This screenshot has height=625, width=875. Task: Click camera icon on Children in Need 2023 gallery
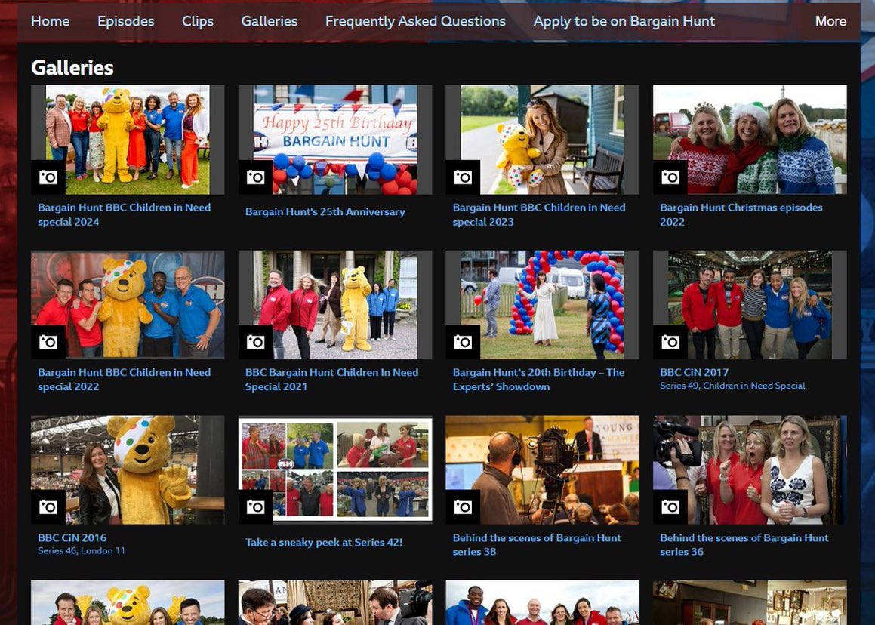tap(463, 177)
